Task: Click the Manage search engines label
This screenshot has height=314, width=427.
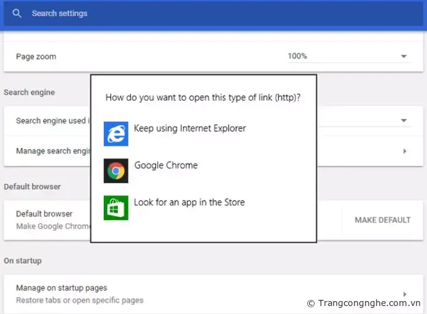Action: click(53, 151)
